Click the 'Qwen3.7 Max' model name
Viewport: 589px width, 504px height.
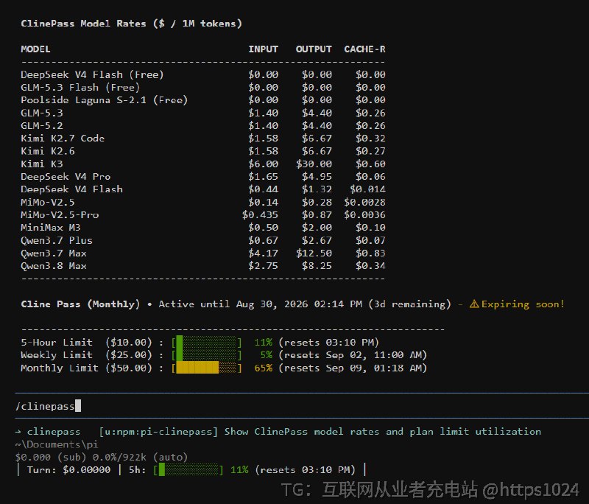(x=54, y=253)
